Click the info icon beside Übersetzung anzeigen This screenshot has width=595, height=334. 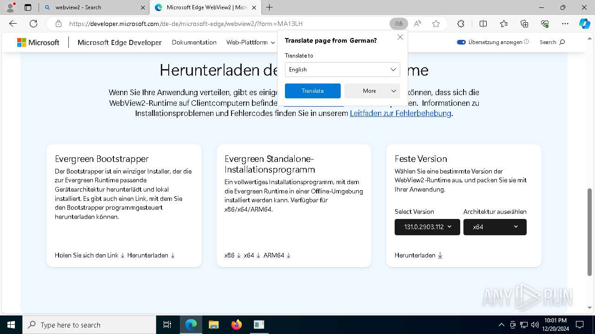coord(526,42)
